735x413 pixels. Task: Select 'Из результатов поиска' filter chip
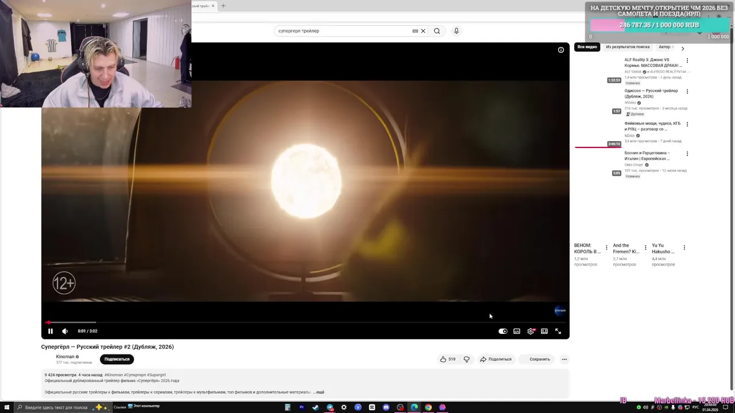click(x=628, y=47)
